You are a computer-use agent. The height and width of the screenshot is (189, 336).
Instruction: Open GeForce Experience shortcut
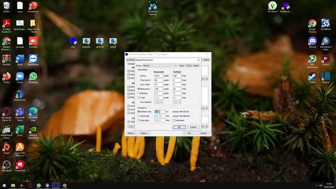click(x=33, y=132)
